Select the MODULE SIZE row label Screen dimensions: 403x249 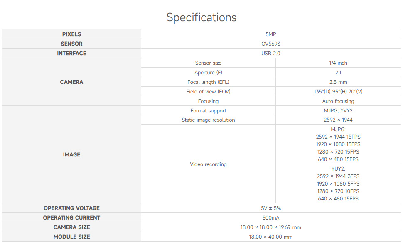(71, 237)
